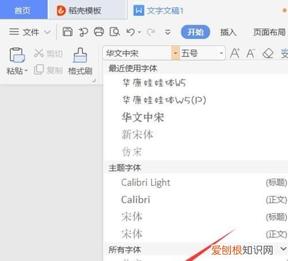288x261 pixels.
Task: Open the 文件 menu
Action: pos(31,32)
